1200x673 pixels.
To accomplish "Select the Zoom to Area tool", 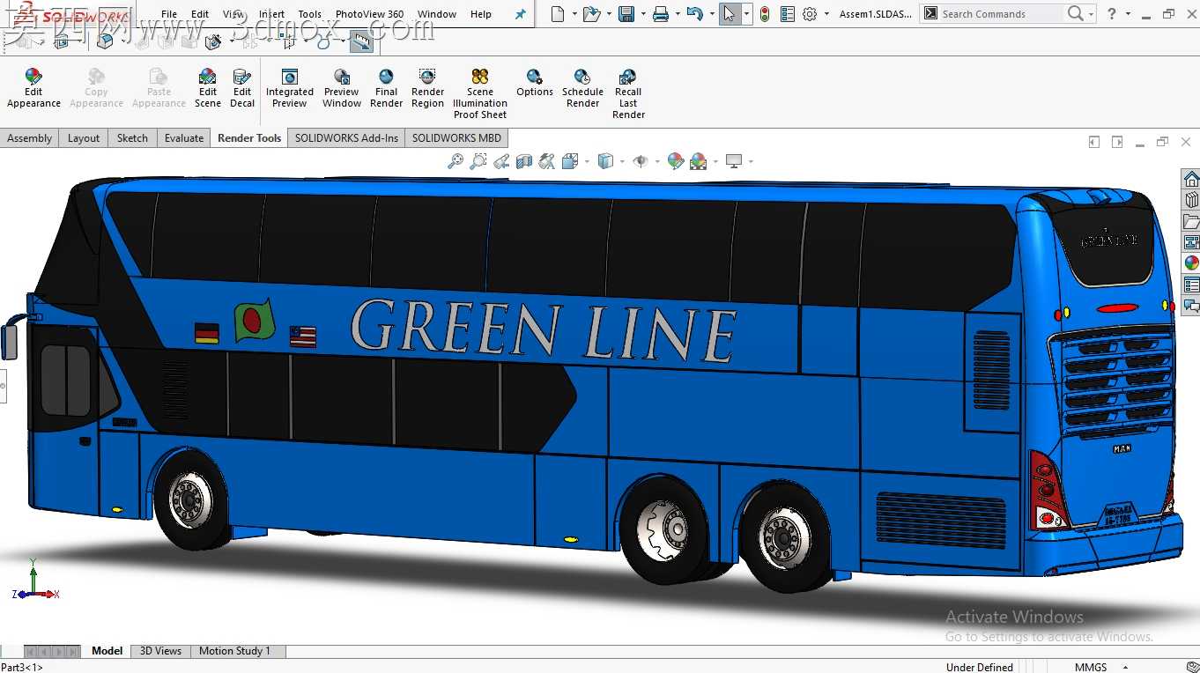I will click(478, 161).
